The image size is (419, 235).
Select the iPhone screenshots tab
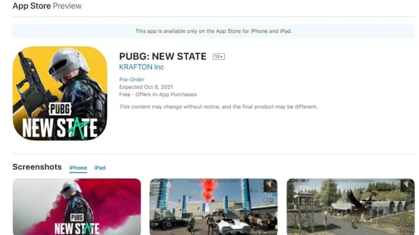click(x=78, y=168)
